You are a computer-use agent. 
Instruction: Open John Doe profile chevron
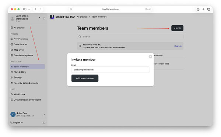(x=44, y=114)
